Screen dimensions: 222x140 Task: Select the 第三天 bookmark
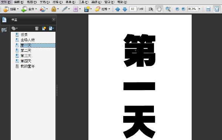click(x=26, y=56)
